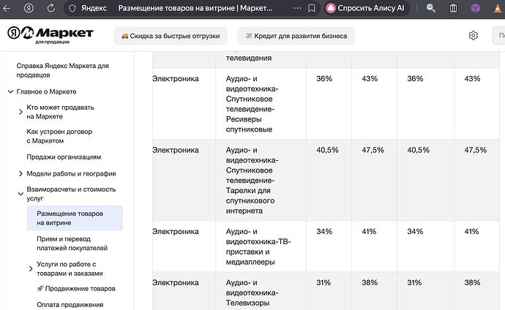
Task: Open the site protection shield icon
Action: click(x=72, y=8)
